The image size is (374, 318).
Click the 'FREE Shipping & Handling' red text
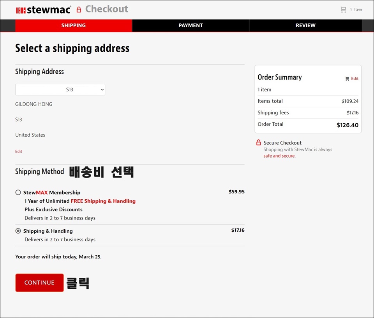click(x=103, y=201)
